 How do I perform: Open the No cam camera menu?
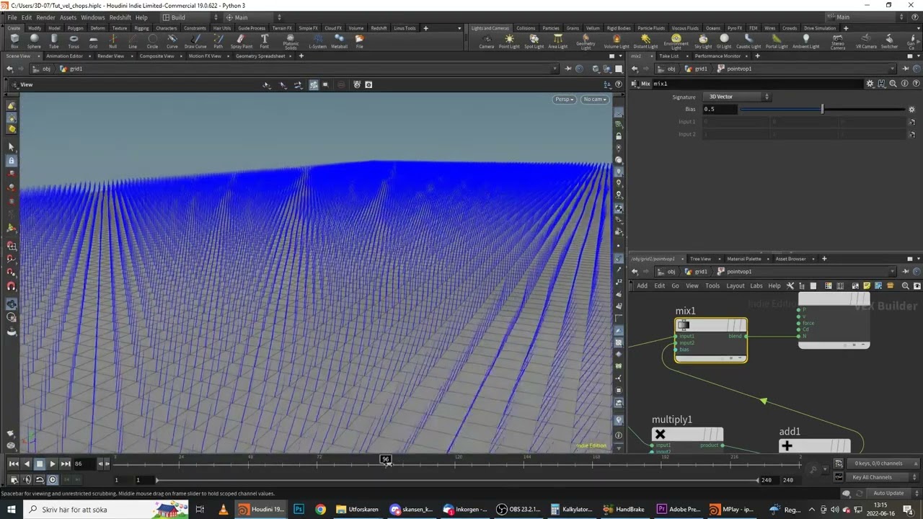tap(595, 99)
